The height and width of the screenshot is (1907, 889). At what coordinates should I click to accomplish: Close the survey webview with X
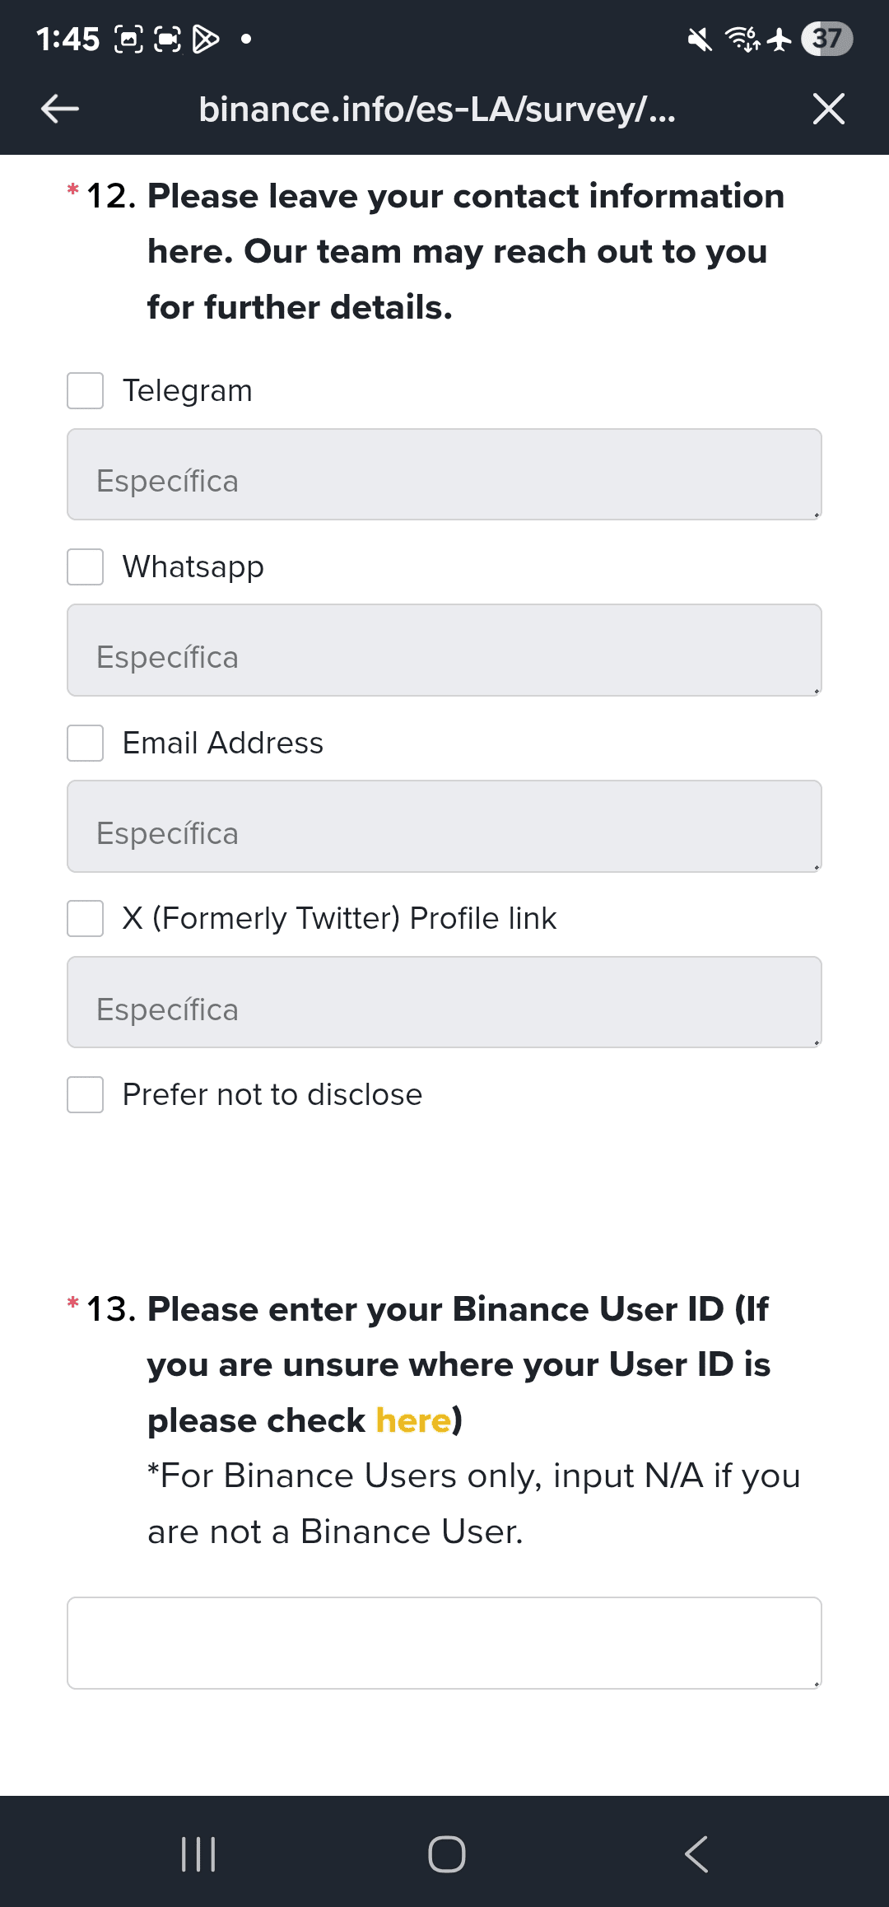click(x=828, y=108)
